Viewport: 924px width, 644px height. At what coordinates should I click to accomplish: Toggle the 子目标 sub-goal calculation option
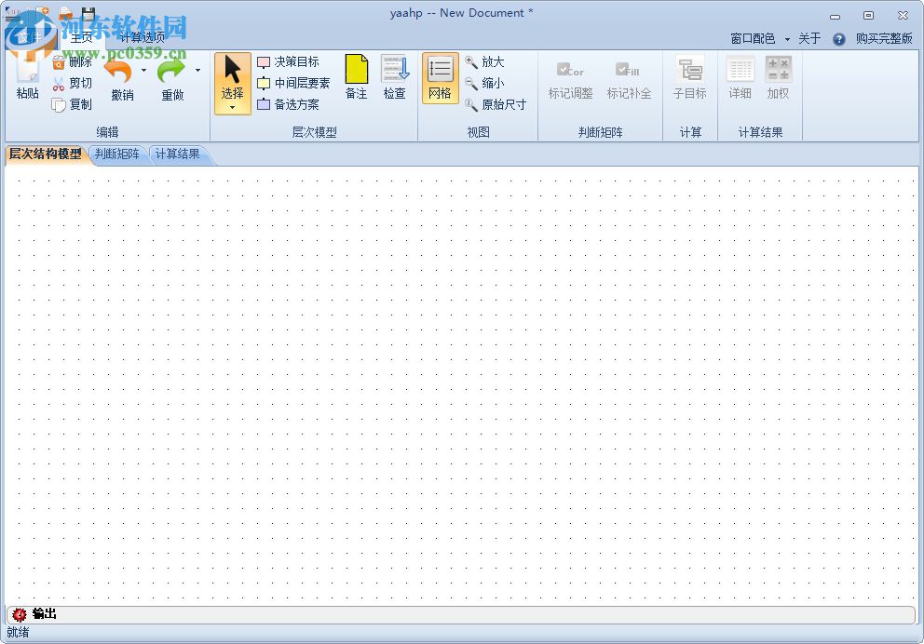click(x=689, y=78)
